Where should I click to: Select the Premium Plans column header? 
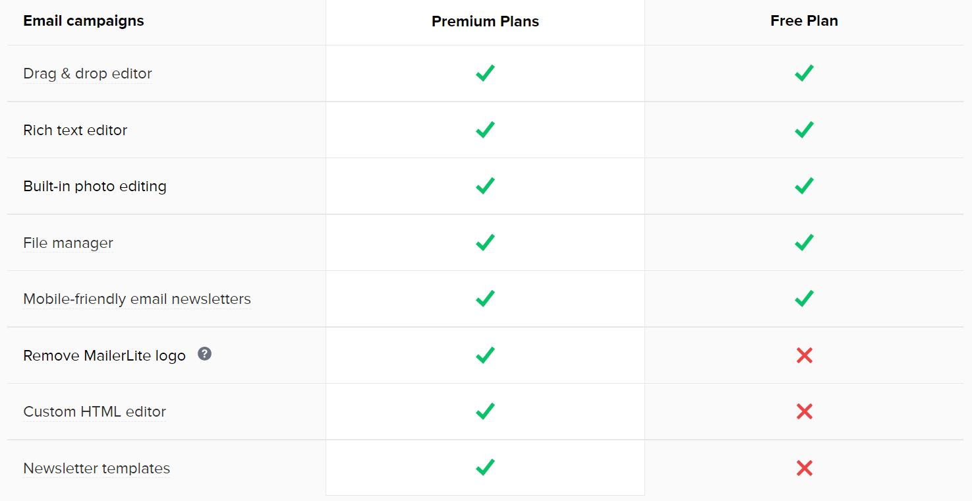click(485, 20)
